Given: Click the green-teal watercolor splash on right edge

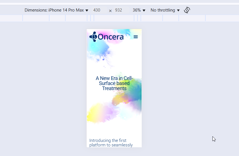Looking at the screenshot, I should pyautogui.click(x=135, y=90).
